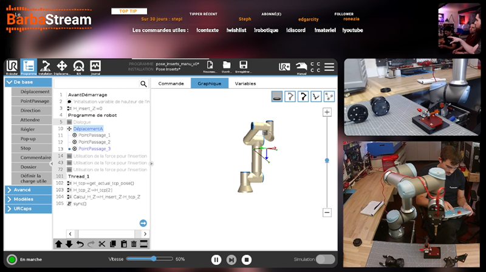Click the 3D view zoom slider handle
486x272 pixels.
tap(327, 161)
